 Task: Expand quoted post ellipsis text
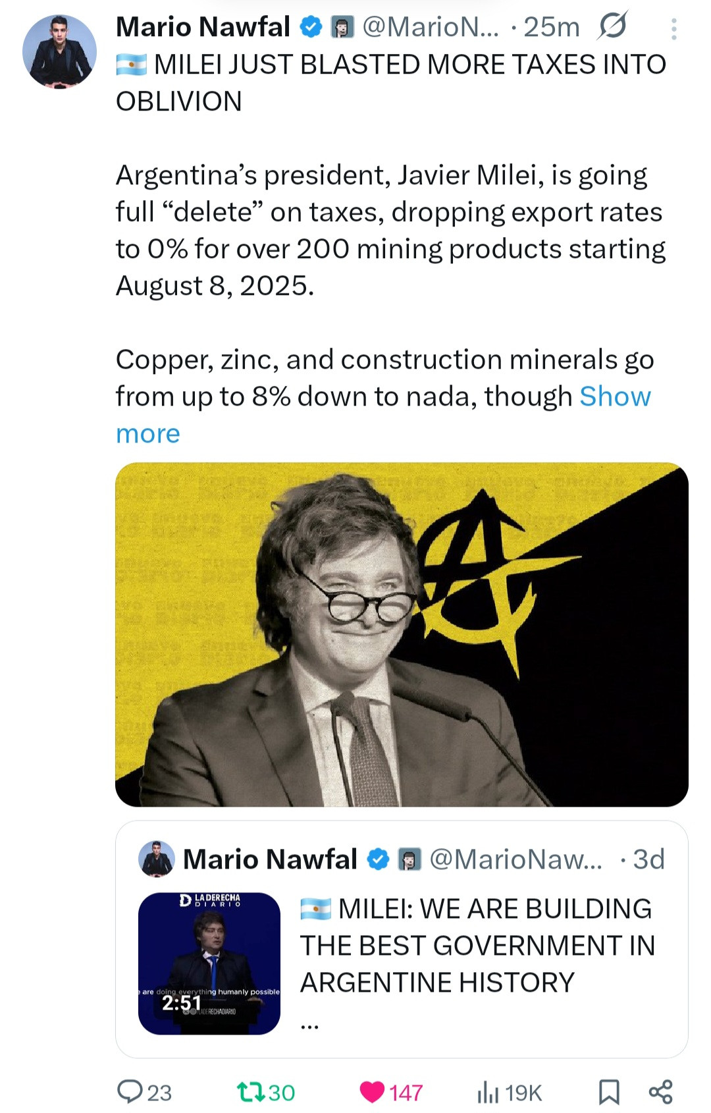(309, 1025)
